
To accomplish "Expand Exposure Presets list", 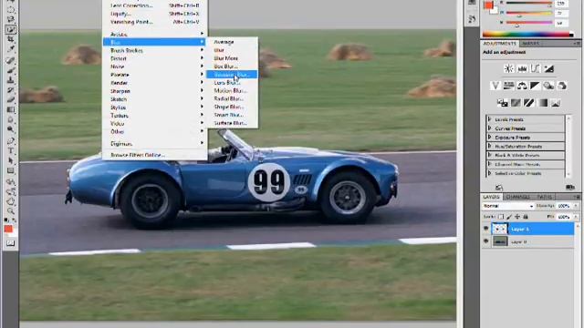I will (489, 138).
